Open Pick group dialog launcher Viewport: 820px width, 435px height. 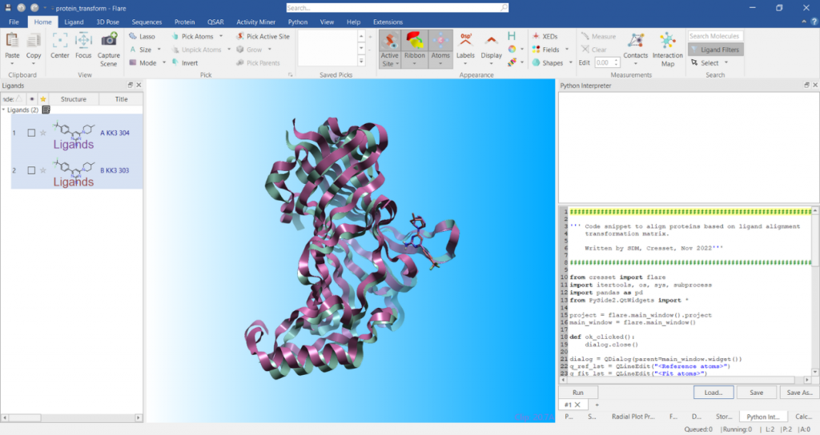click(290, 74)
